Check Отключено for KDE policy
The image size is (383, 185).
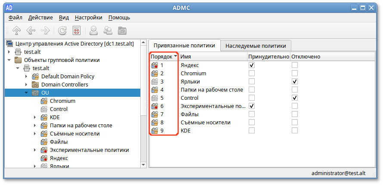tap(295, 130)
